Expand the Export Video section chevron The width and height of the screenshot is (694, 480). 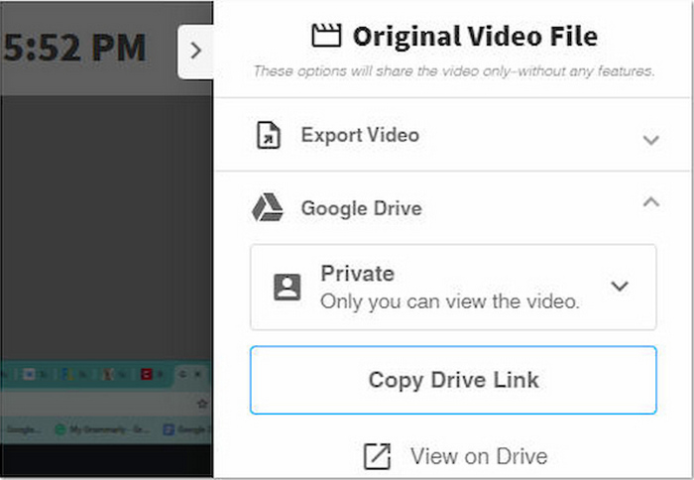pos(650,140)
